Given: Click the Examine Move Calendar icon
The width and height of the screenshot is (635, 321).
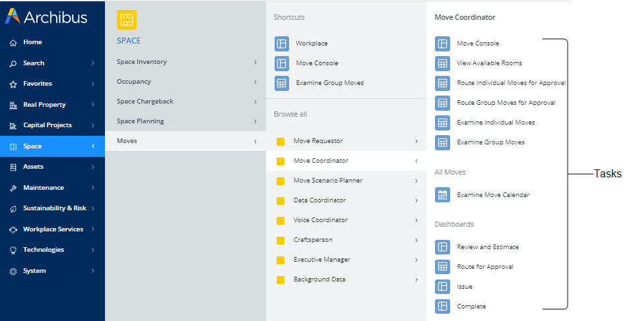Looking at the screenshot, I should tap(442, 195).
